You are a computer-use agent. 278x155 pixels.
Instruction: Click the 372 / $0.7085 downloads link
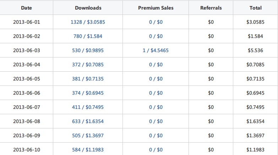[x=88, y=65]
